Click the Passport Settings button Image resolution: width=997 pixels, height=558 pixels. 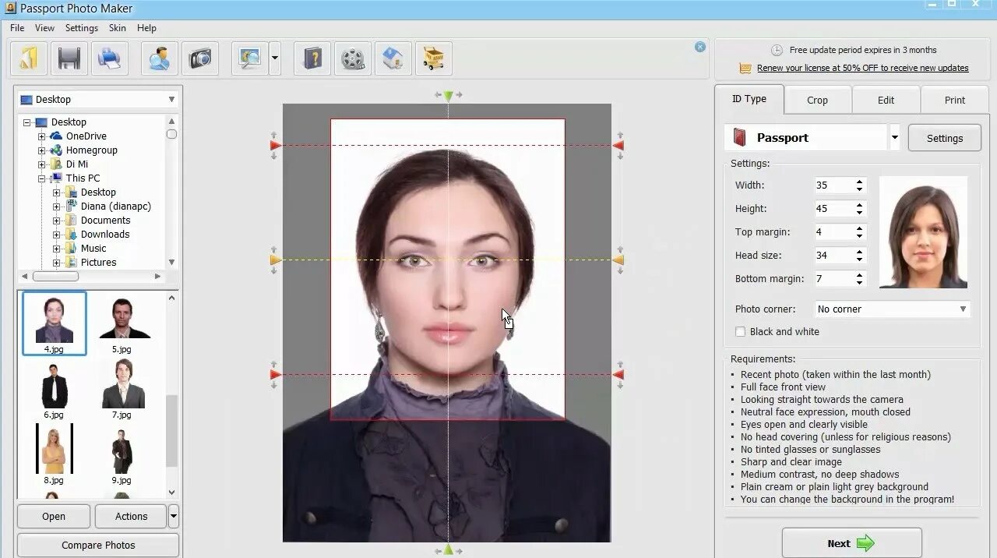945,138
